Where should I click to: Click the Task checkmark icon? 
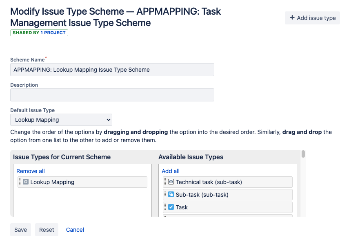tap(171, 207)
